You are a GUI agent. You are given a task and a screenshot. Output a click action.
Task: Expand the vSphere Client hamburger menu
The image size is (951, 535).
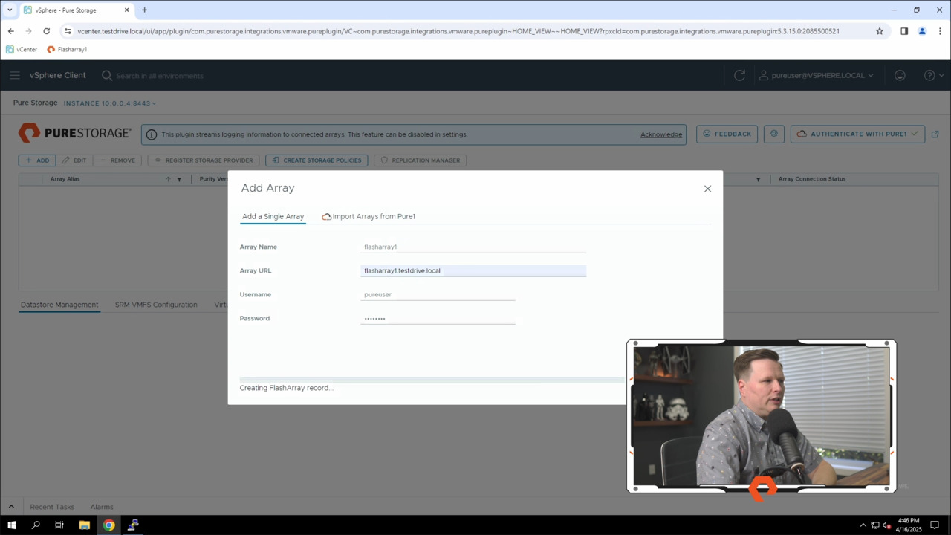(x=15, y=75)
